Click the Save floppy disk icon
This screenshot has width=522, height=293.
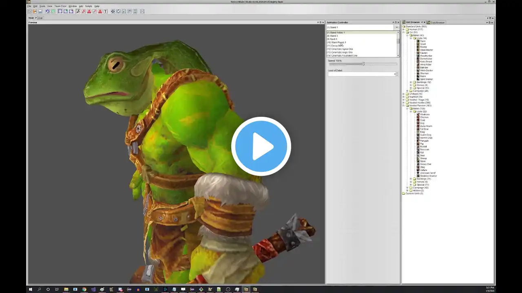pos(40,11)
